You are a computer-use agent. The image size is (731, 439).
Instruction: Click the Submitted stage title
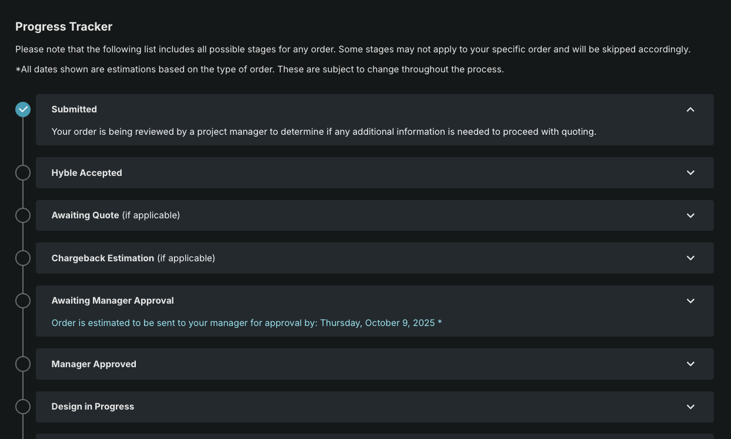coord(74,109)
